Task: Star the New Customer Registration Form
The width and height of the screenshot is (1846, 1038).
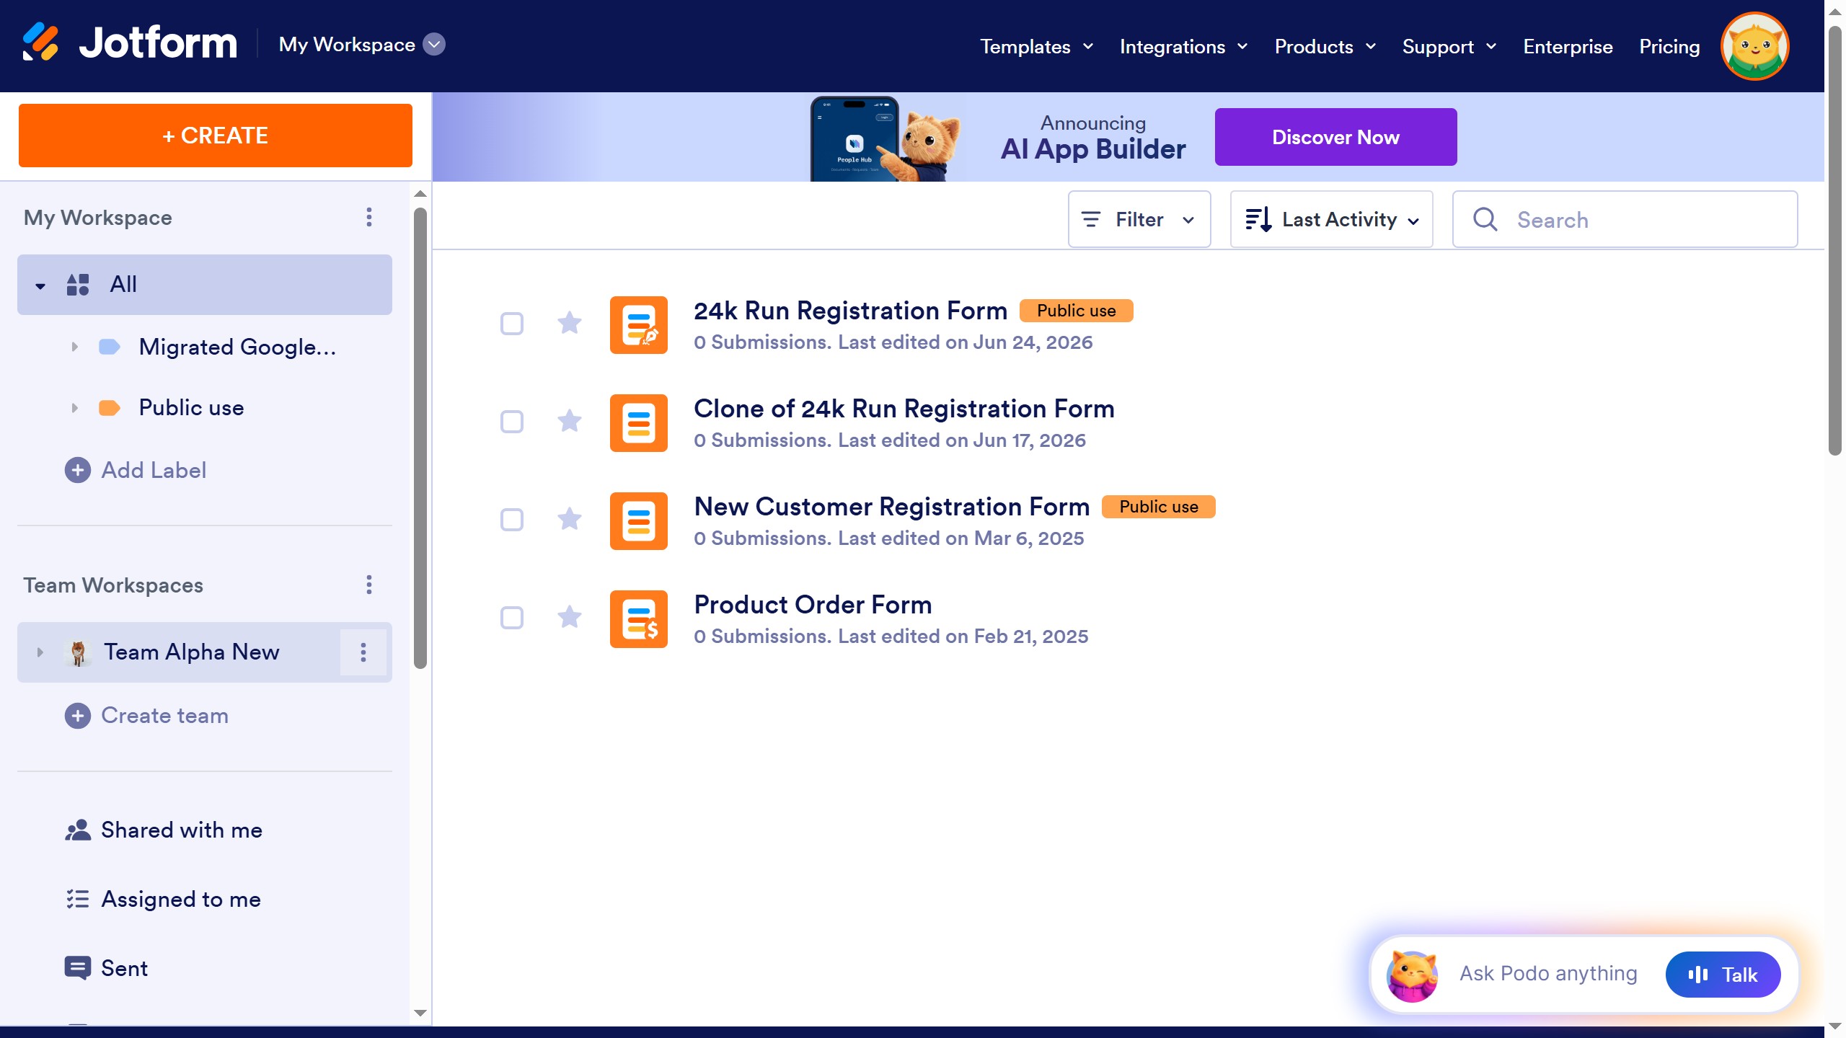Action: click(570, 518)
